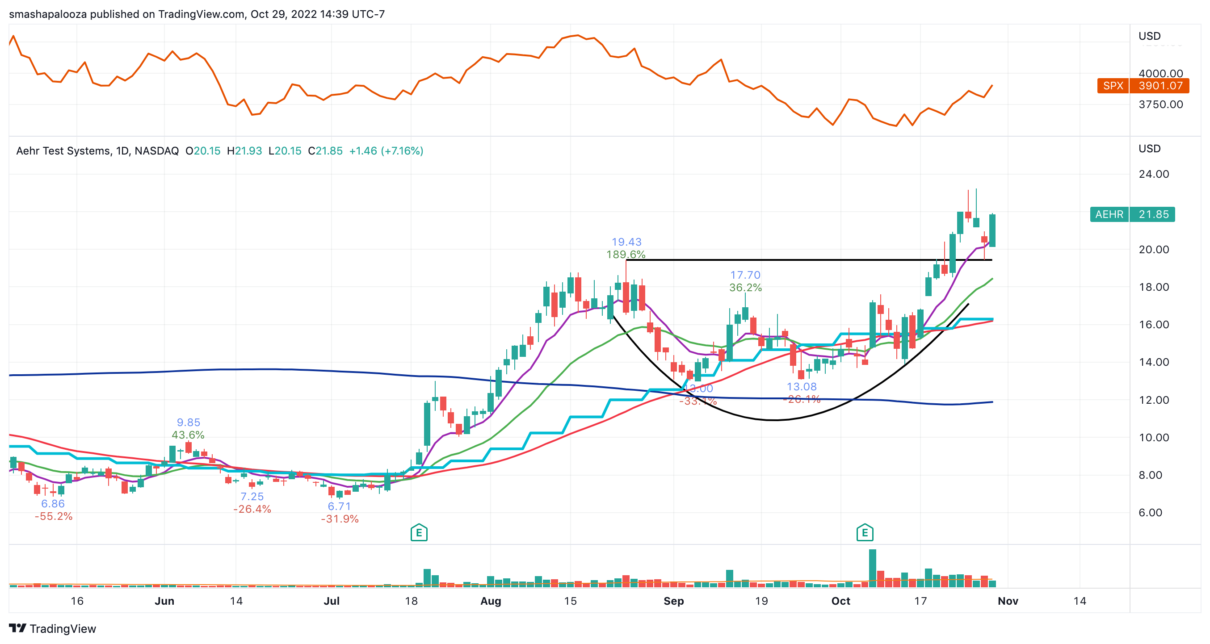Click the 4000.00 SPX axis level
This screenshot has height=644, width=1210.
(1160, 73)
